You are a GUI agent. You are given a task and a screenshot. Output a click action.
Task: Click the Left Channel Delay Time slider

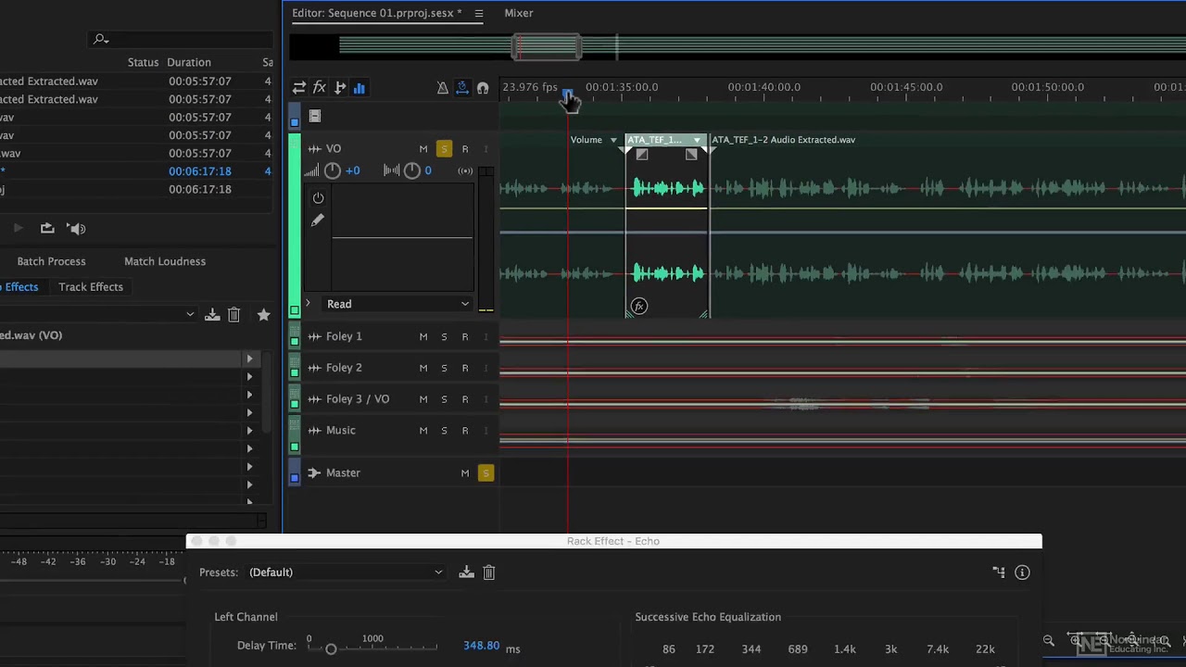coord(372,648)
